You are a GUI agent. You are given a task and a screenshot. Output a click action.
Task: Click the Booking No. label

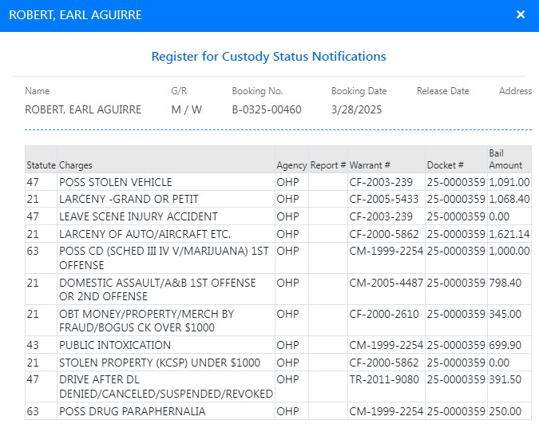(x=257, y=91)
